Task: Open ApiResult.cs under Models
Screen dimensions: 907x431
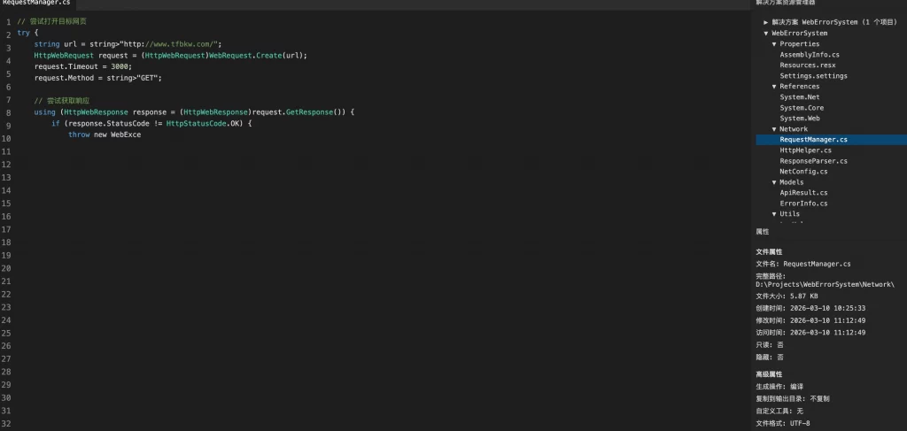Action: 803,193
